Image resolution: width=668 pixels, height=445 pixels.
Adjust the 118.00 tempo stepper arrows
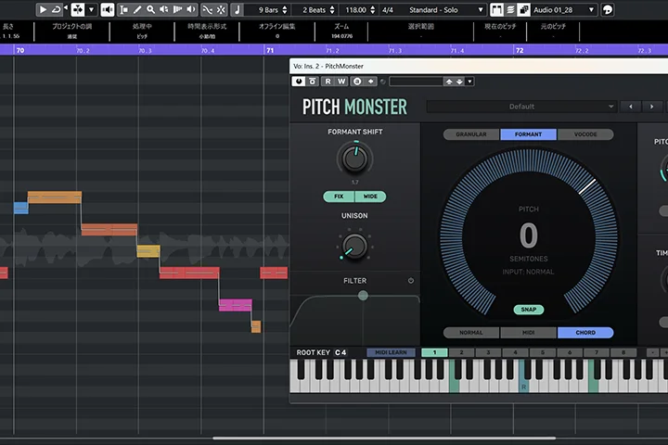[x=373, y=9]
